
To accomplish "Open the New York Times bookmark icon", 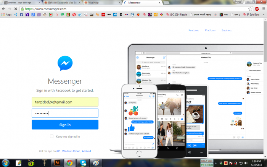I will pyautogui.click(x=121, y=15).
